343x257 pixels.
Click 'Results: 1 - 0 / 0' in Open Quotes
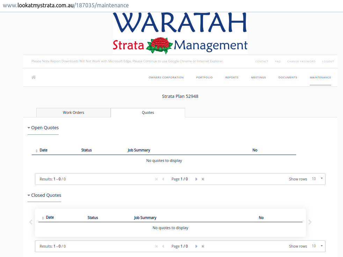pos(53,179)
